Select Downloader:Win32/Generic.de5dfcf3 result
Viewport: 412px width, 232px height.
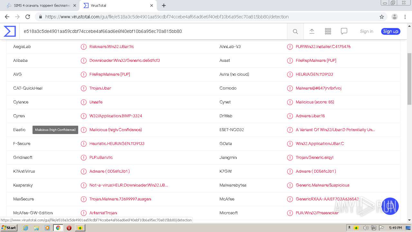125,61
